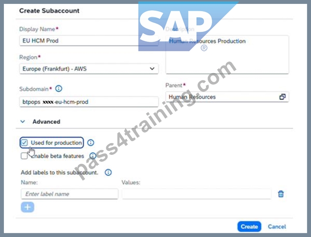Click the Create button

coord(249,227)
